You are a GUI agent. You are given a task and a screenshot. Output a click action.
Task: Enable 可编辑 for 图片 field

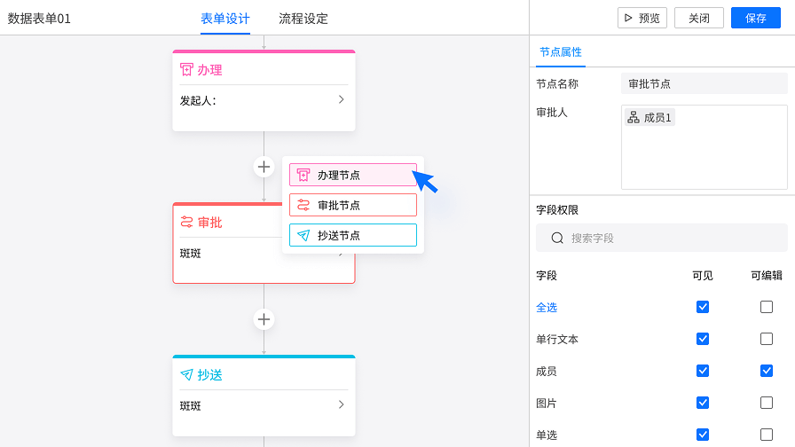pos(767,403)
